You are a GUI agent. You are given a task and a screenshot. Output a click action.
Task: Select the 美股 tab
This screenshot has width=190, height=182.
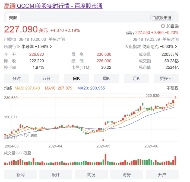pyautogui.click(x=13, y=18)
